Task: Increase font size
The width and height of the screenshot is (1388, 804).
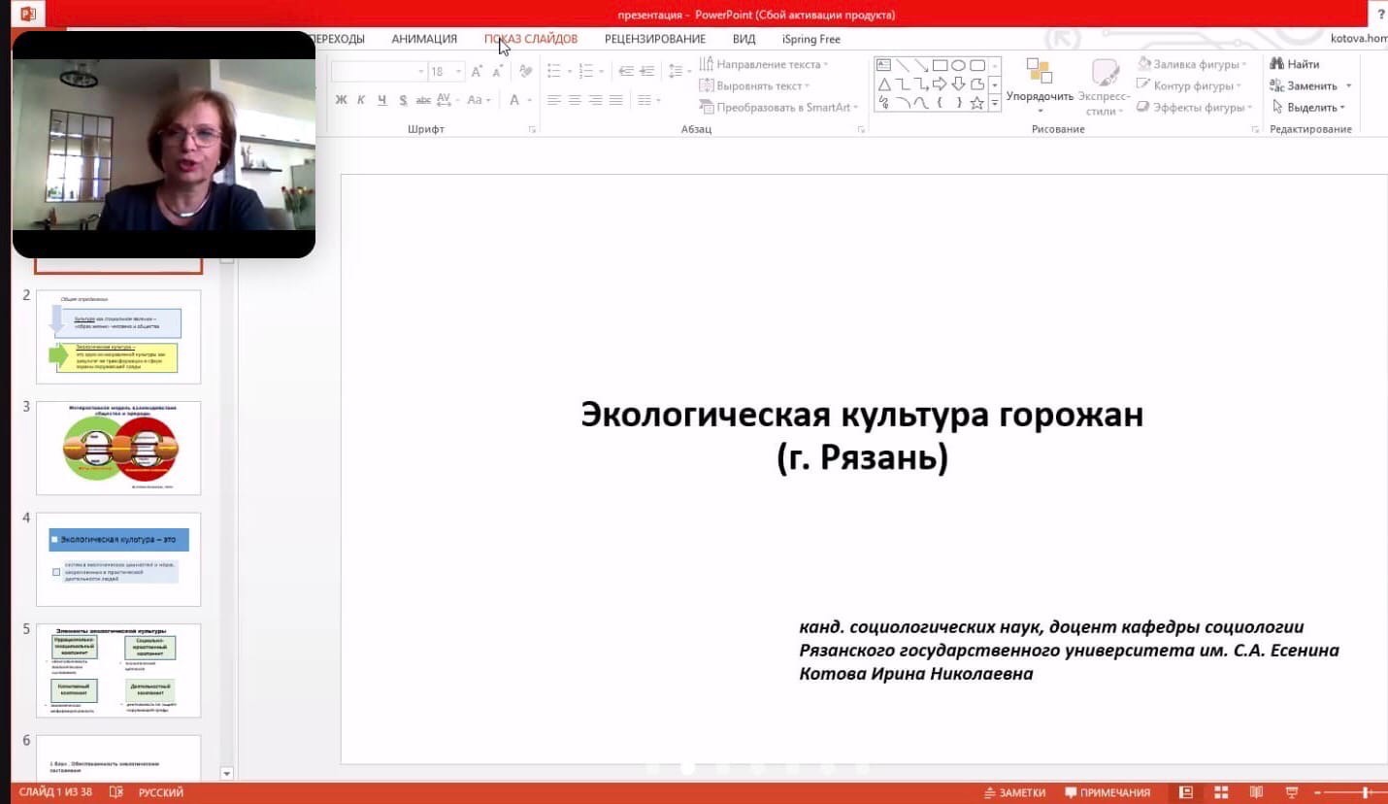Action: click(x=477, y=72)
